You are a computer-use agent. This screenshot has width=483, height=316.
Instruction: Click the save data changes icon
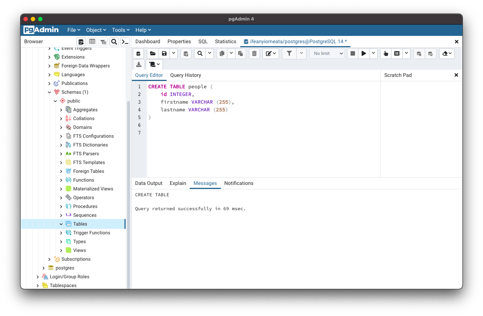(x=186, y=53)
